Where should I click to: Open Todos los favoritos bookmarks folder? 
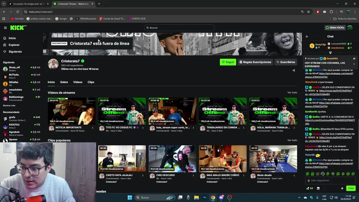click(345, 19)
